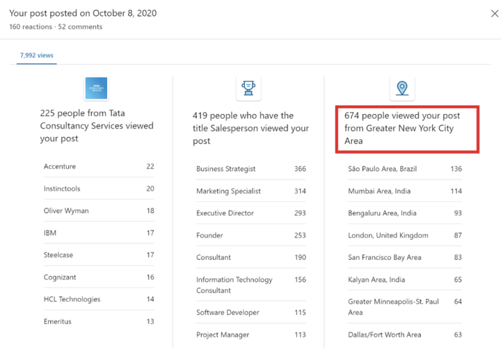Click the Emeritus company entry

99,321
